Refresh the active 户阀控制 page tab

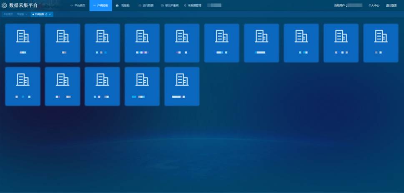[46, 15]
